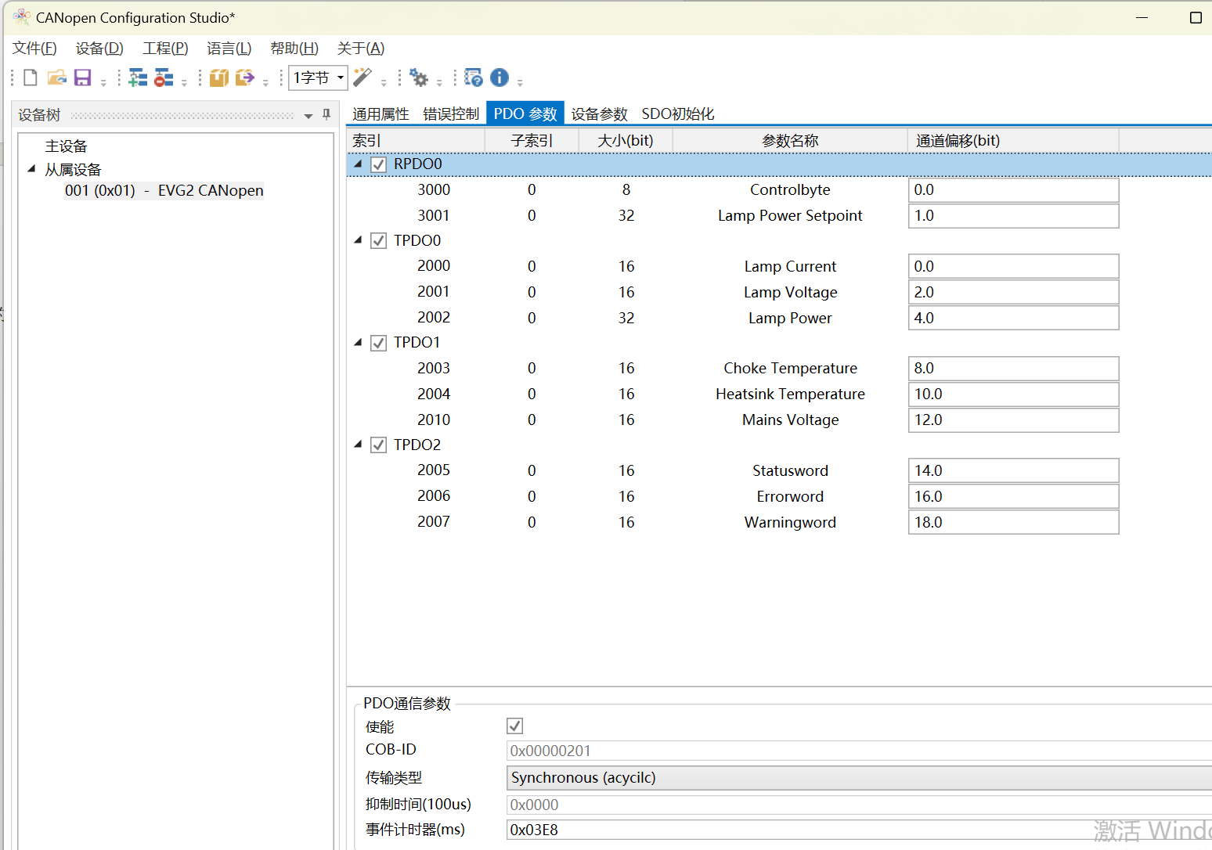The height and width of the screenshot is (850, 1212).
Task: Switch to the 设备参数 tab
Action: tap(600, 113)
